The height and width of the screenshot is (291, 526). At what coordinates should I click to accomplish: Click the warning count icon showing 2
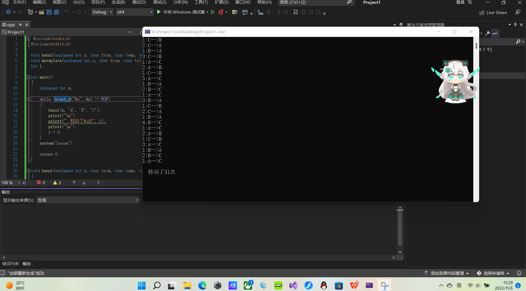pyautogui.click(x=55, y=183)
